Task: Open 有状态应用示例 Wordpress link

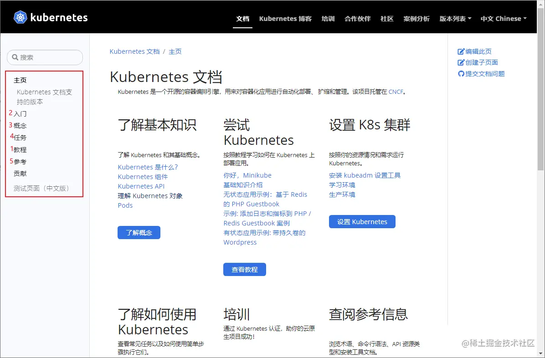Action: point(264,237)
